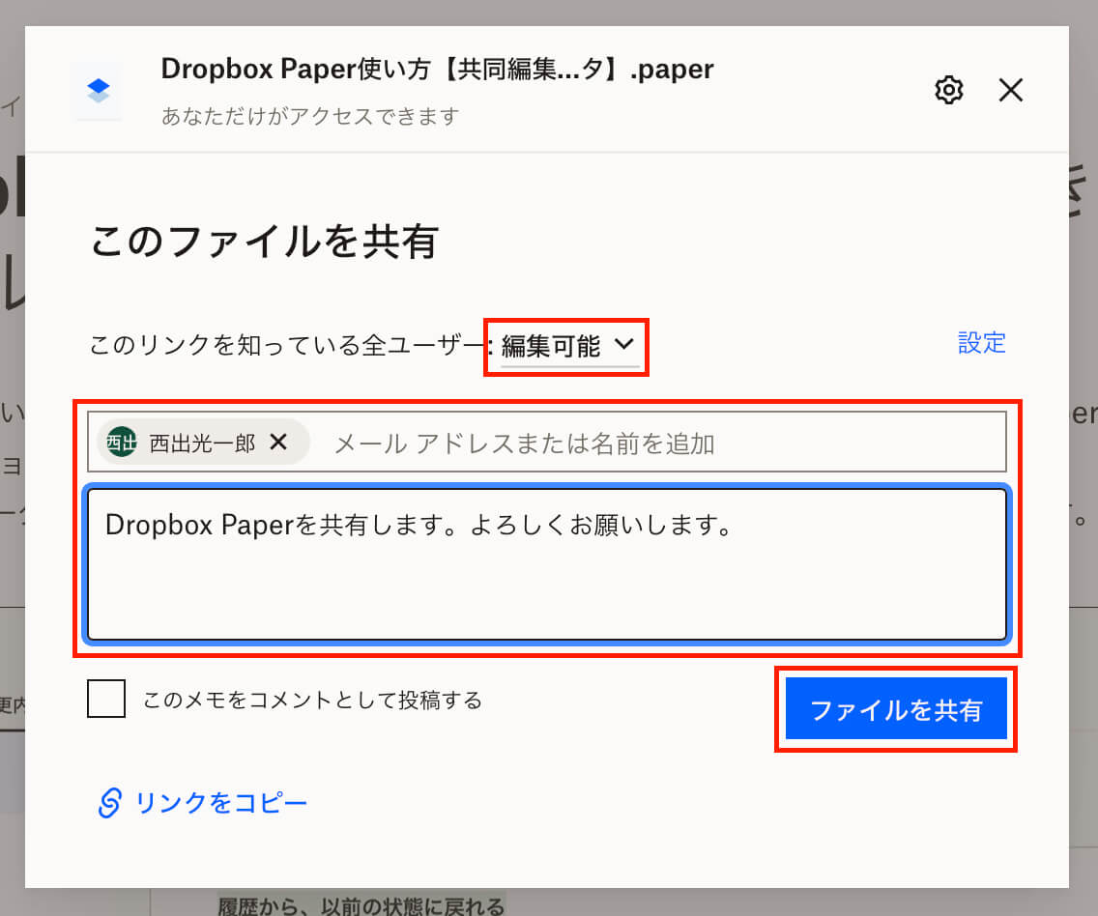This screenshot has width=1098, height=916.
Task: Click あなただけがアクセスできます text
Action: coord(310,116)
